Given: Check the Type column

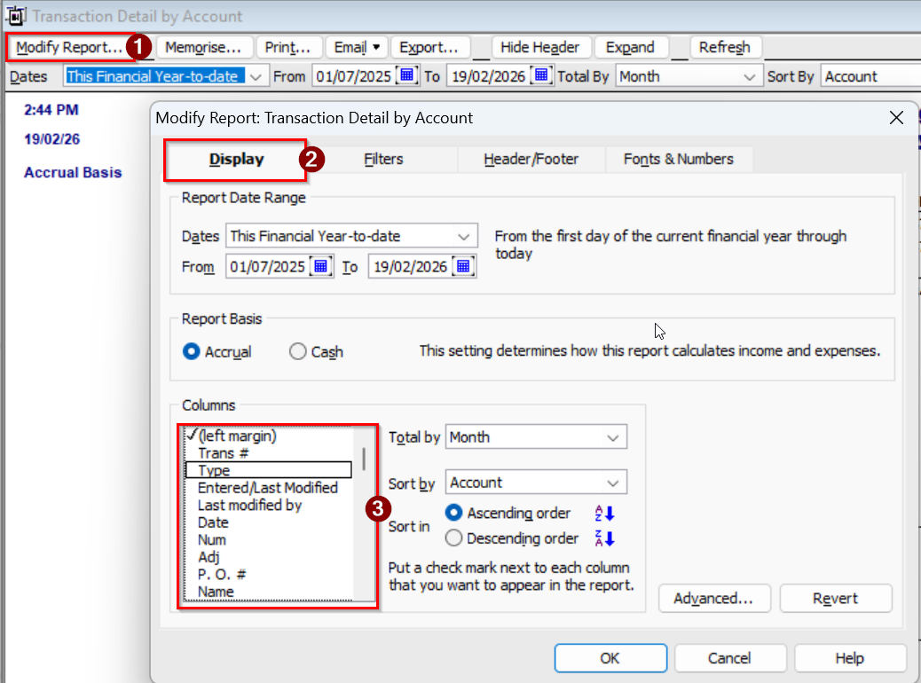Looking at the screenshot, I should pos(269,470).
